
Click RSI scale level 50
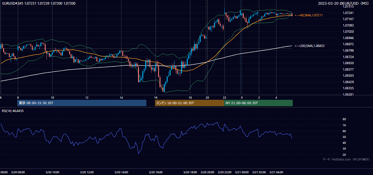(344, 137)
